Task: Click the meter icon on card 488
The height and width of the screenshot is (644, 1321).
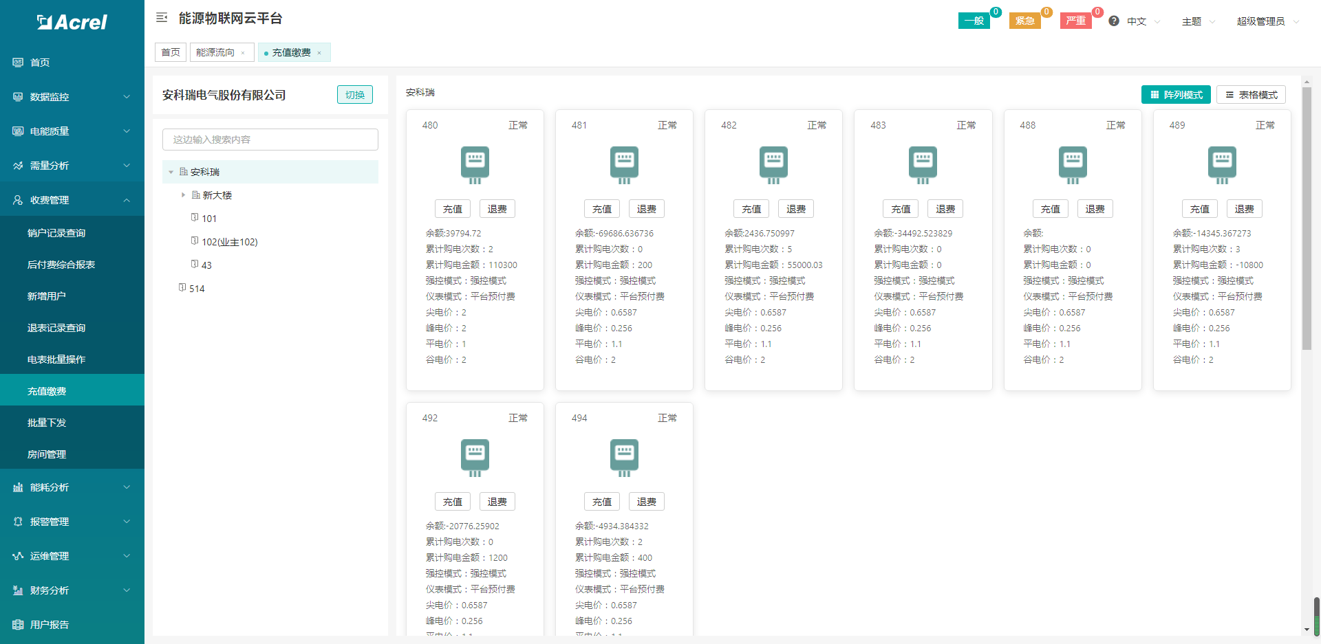Action: tap(1073, 165)
